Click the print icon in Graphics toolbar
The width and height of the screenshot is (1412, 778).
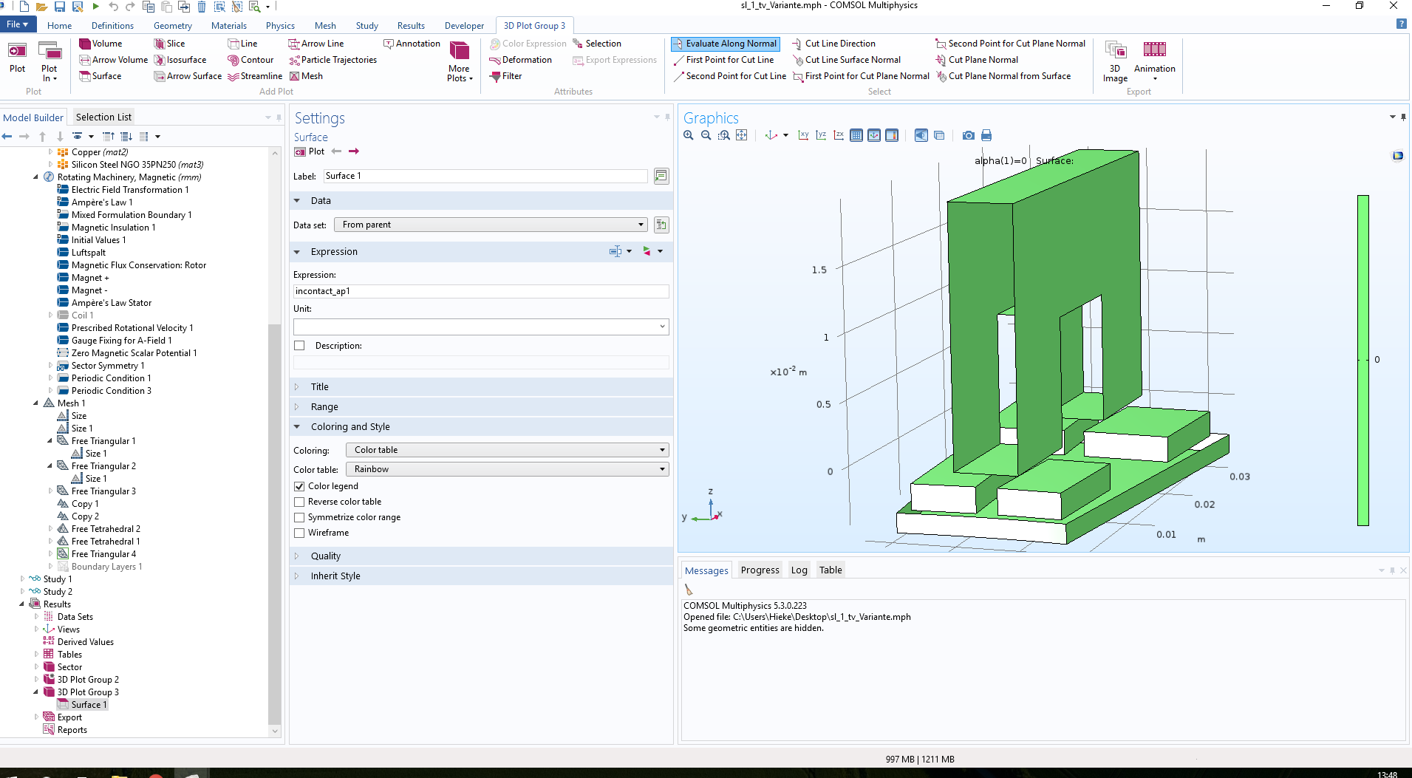coord(986,135)
